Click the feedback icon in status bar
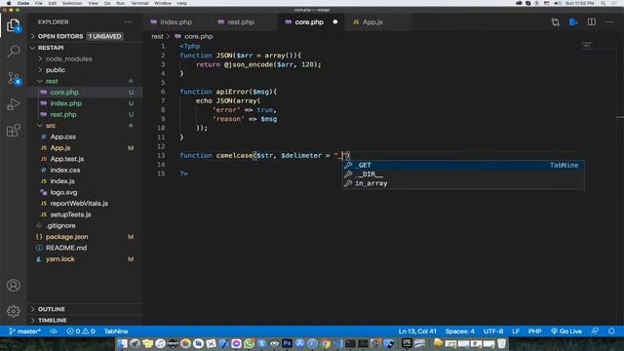This screenshot has height=351, width=624. click(x=595, y=331)
